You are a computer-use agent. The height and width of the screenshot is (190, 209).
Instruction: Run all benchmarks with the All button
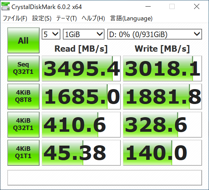23,40
